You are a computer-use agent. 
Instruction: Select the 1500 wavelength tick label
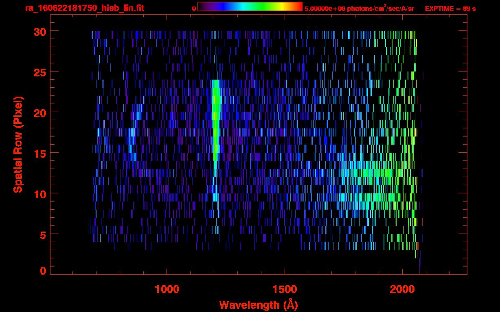pos(285,289)
